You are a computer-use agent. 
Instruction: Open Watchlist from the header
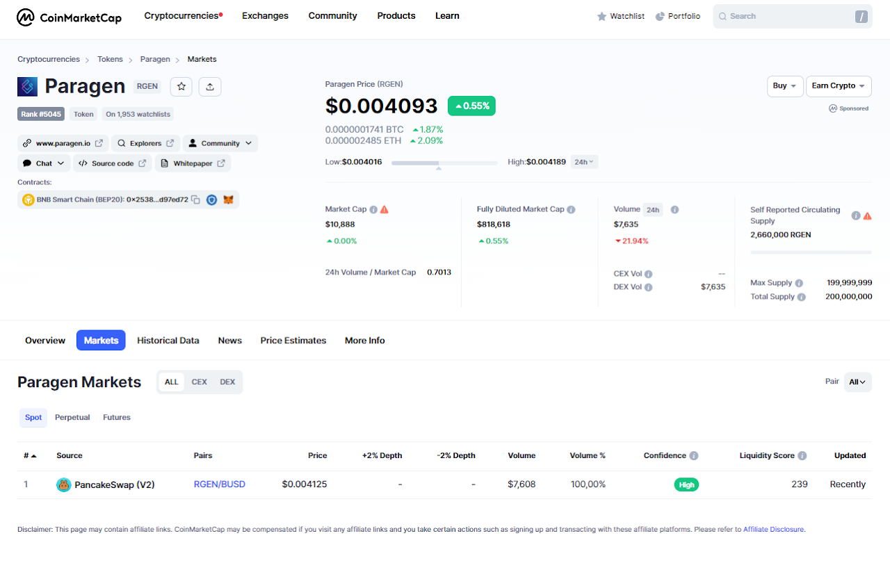621,16
